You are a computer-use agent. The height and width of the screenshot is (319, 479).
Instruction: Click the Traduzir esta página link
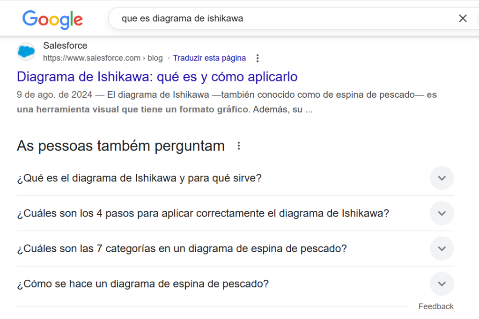point(209,58)
